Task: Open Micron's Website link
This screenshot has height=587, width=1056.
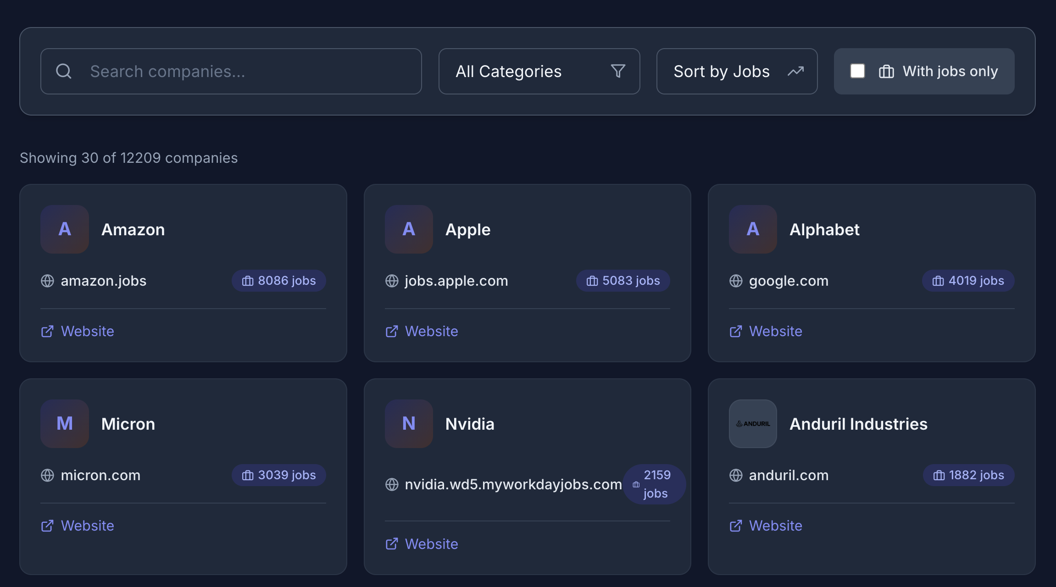Action: pyautogui.click(x=78, y=526)
